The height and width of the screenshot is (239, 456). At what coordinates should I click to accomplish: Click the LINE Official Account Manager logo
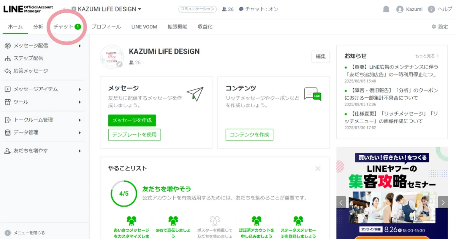click(28, 9)
